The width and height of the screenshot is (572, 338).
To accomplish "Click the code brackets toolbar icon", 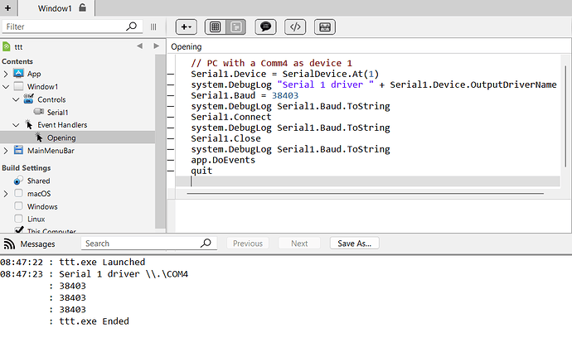I will pos(295,27).
